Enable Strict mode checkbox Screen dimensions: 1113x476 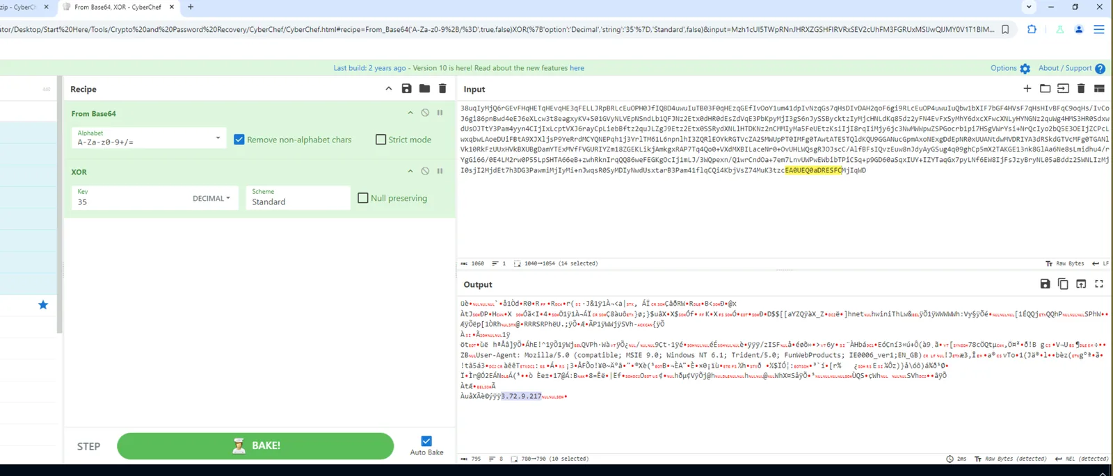point(381,140)
